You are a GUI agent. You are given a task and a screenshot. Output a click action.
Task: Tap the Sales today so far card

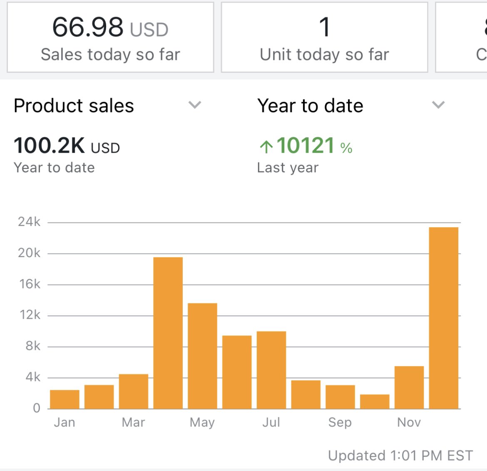111,37
